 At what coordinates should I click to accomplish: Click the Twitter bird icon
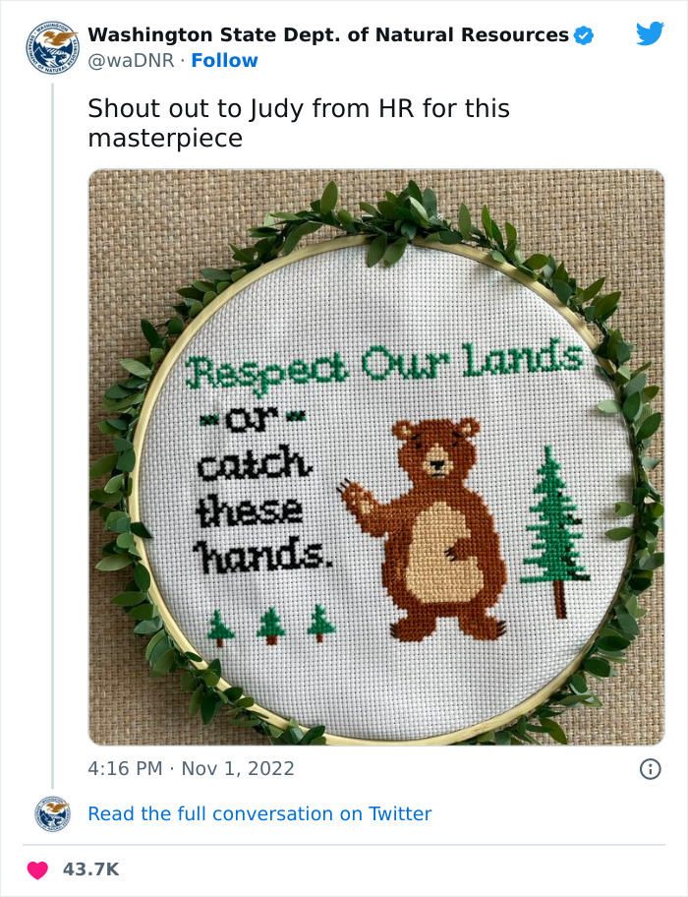651,34
